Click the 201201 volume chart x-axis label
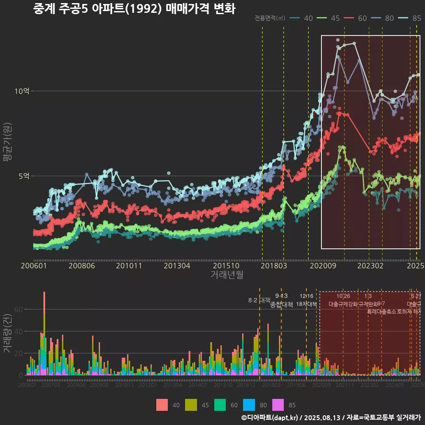Image resolution: width=425 pixels, height=425 pixels. point(148,385)
